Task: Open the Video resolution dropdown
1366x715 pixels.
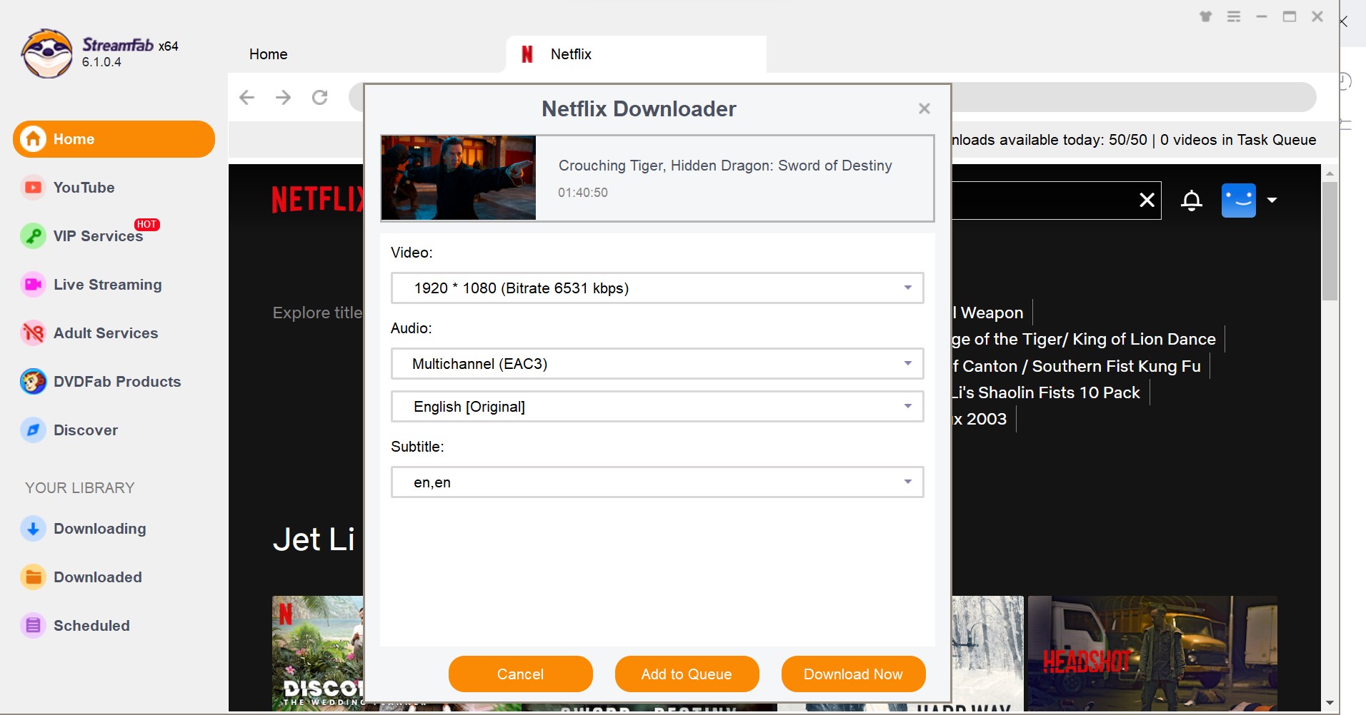Action: pos(657,288)
